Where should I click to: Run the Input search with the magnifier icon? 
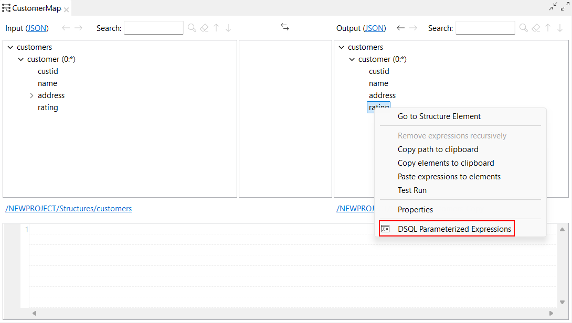pyautogui.click(x=192, y=28)
